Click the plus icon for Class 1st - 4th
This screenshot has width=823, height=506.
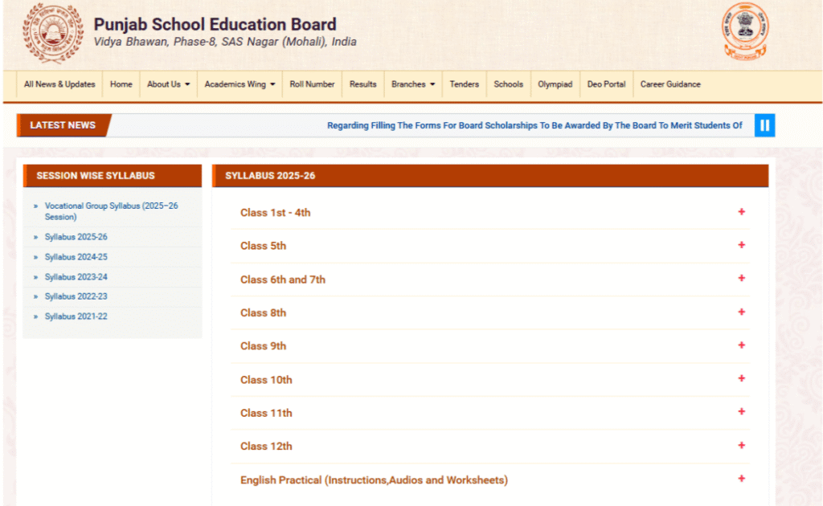click(x=741, y=212)
